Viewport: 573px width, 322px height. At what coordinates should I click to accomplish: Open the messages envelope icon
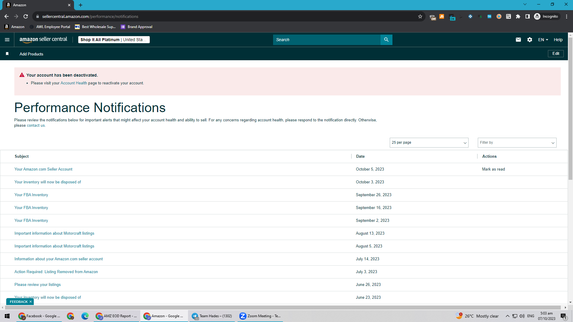(518, 40)
